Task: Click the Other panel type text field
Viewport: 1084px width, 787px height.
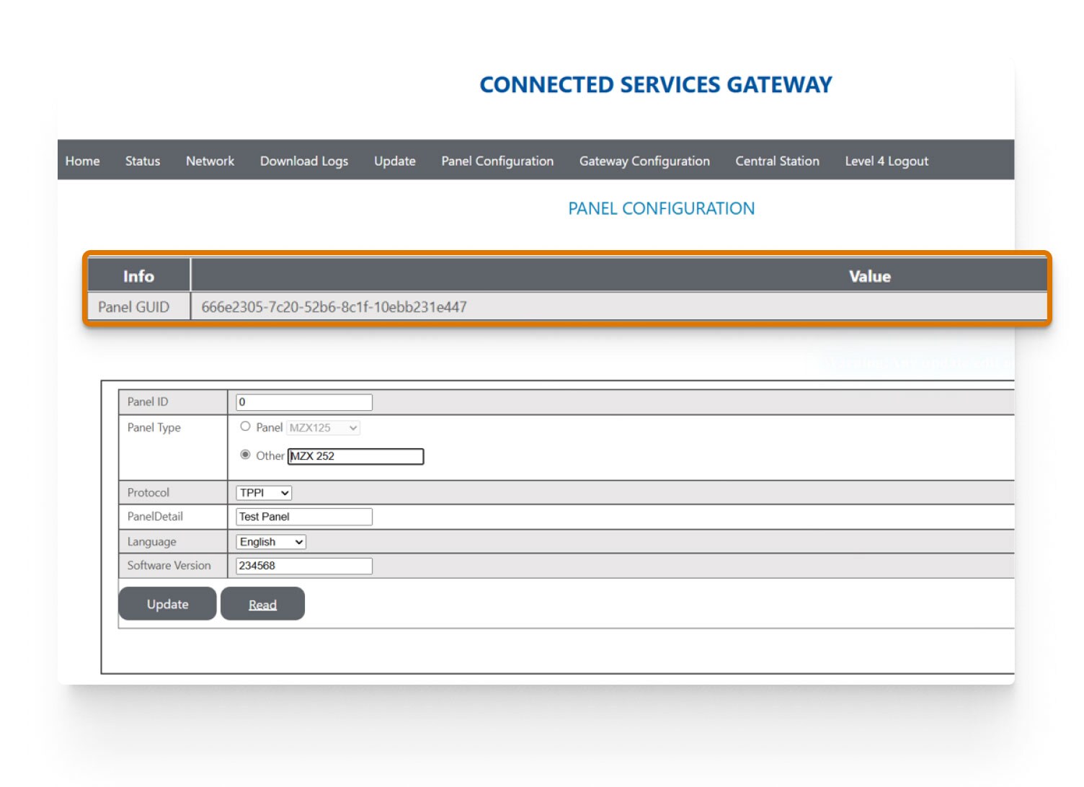Action: point(355,456)
